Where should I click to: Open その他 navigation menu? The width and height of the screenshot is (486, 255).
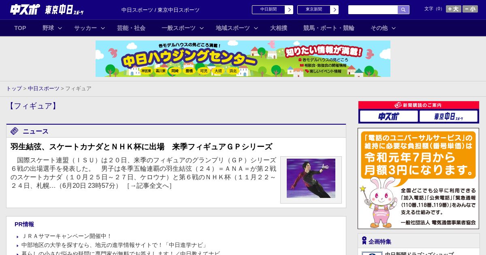(379, 28)
